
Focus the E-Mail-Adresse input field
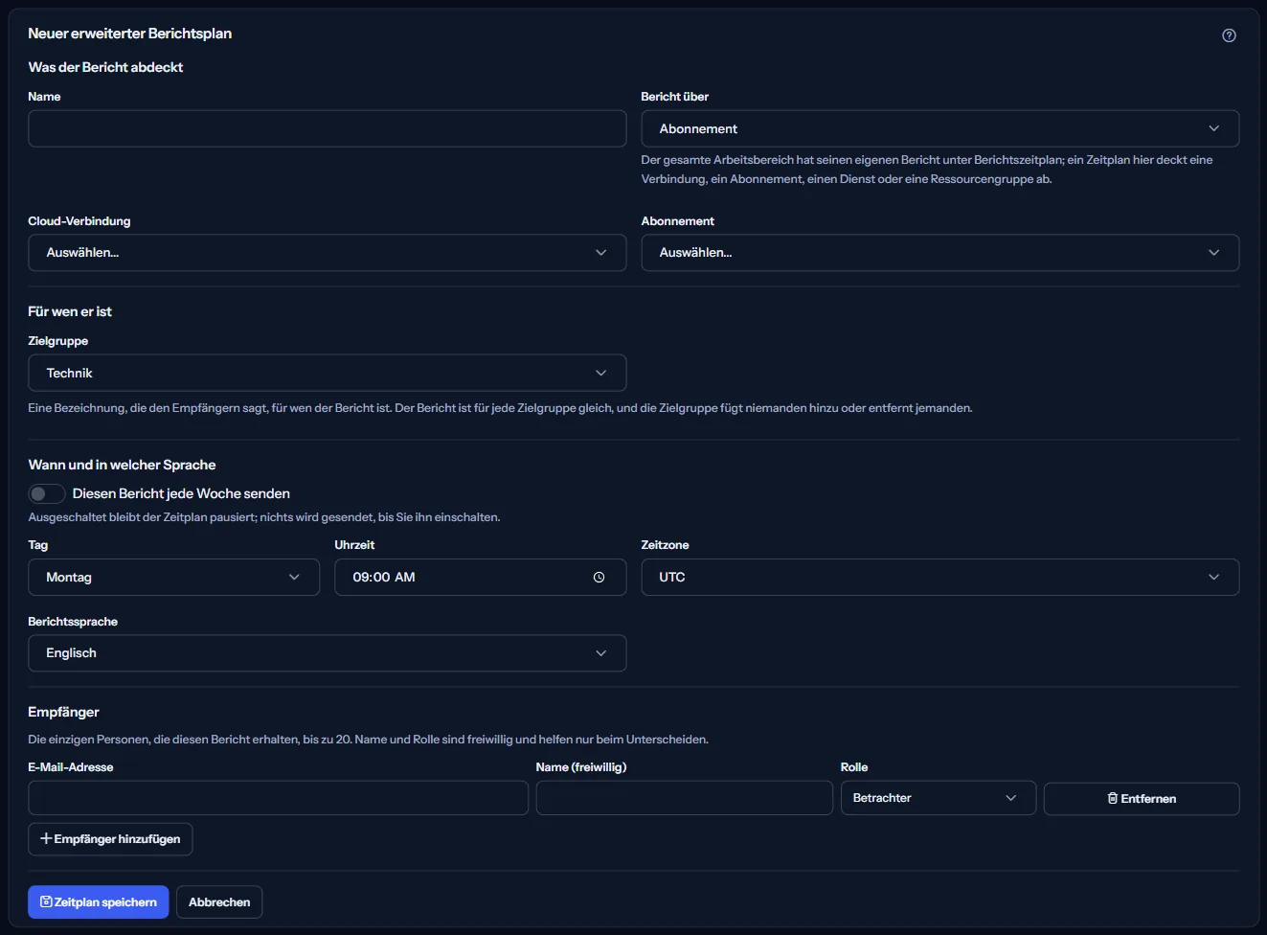[x=278, y=798]
